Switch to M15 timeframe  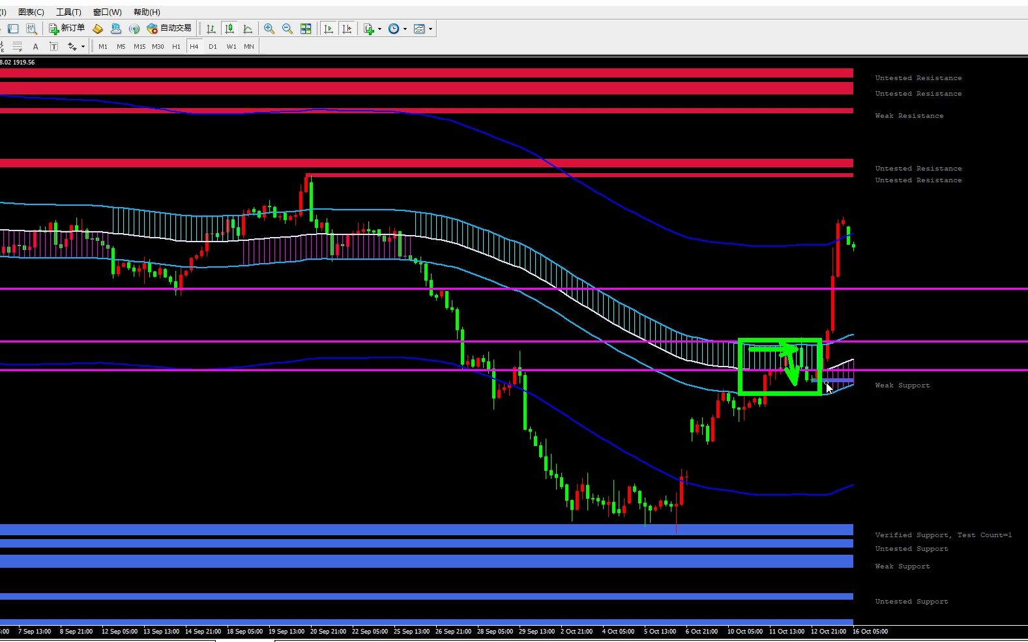tap(140, 46)
